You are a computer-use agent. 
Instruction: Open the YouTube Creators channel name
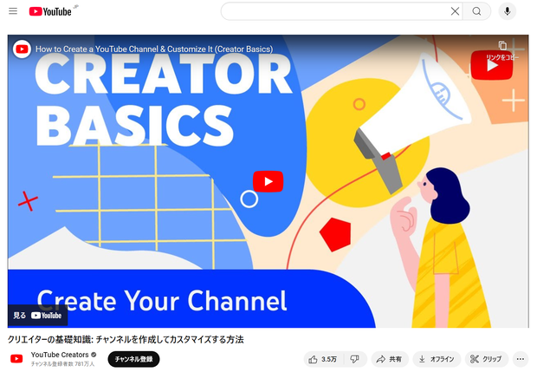[x=60, y=355]
